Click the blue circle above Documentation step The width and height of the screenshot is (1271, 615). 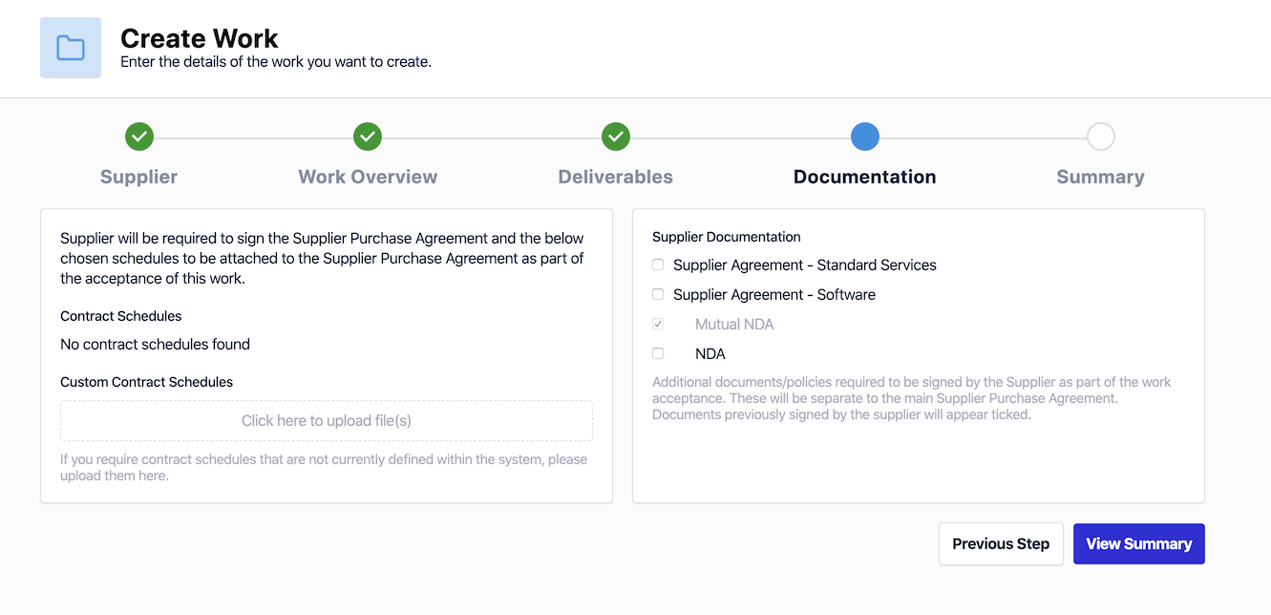(x=865, y=137)
